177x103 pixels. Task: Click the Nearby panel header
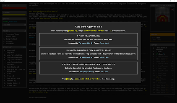coord(162,45)
